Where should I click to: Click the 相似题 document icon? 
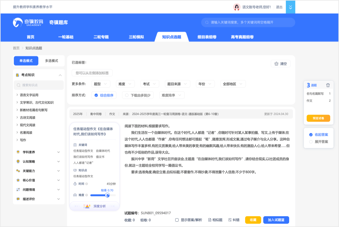click(x=210, y=220)
